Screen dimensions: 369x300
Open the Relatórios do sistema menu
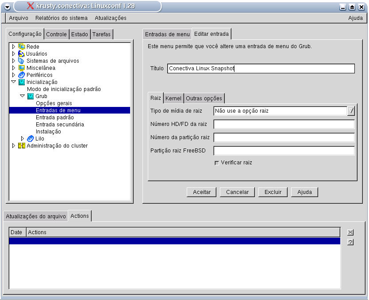pyautogui.click(x=61, y=18)
